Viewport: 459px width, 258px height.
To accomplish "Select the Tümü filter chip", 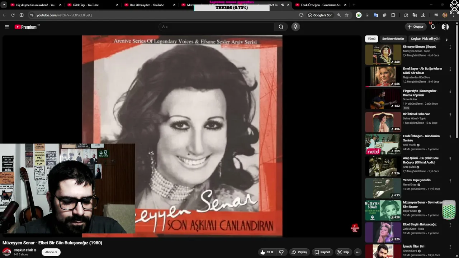I will point(372,39).
